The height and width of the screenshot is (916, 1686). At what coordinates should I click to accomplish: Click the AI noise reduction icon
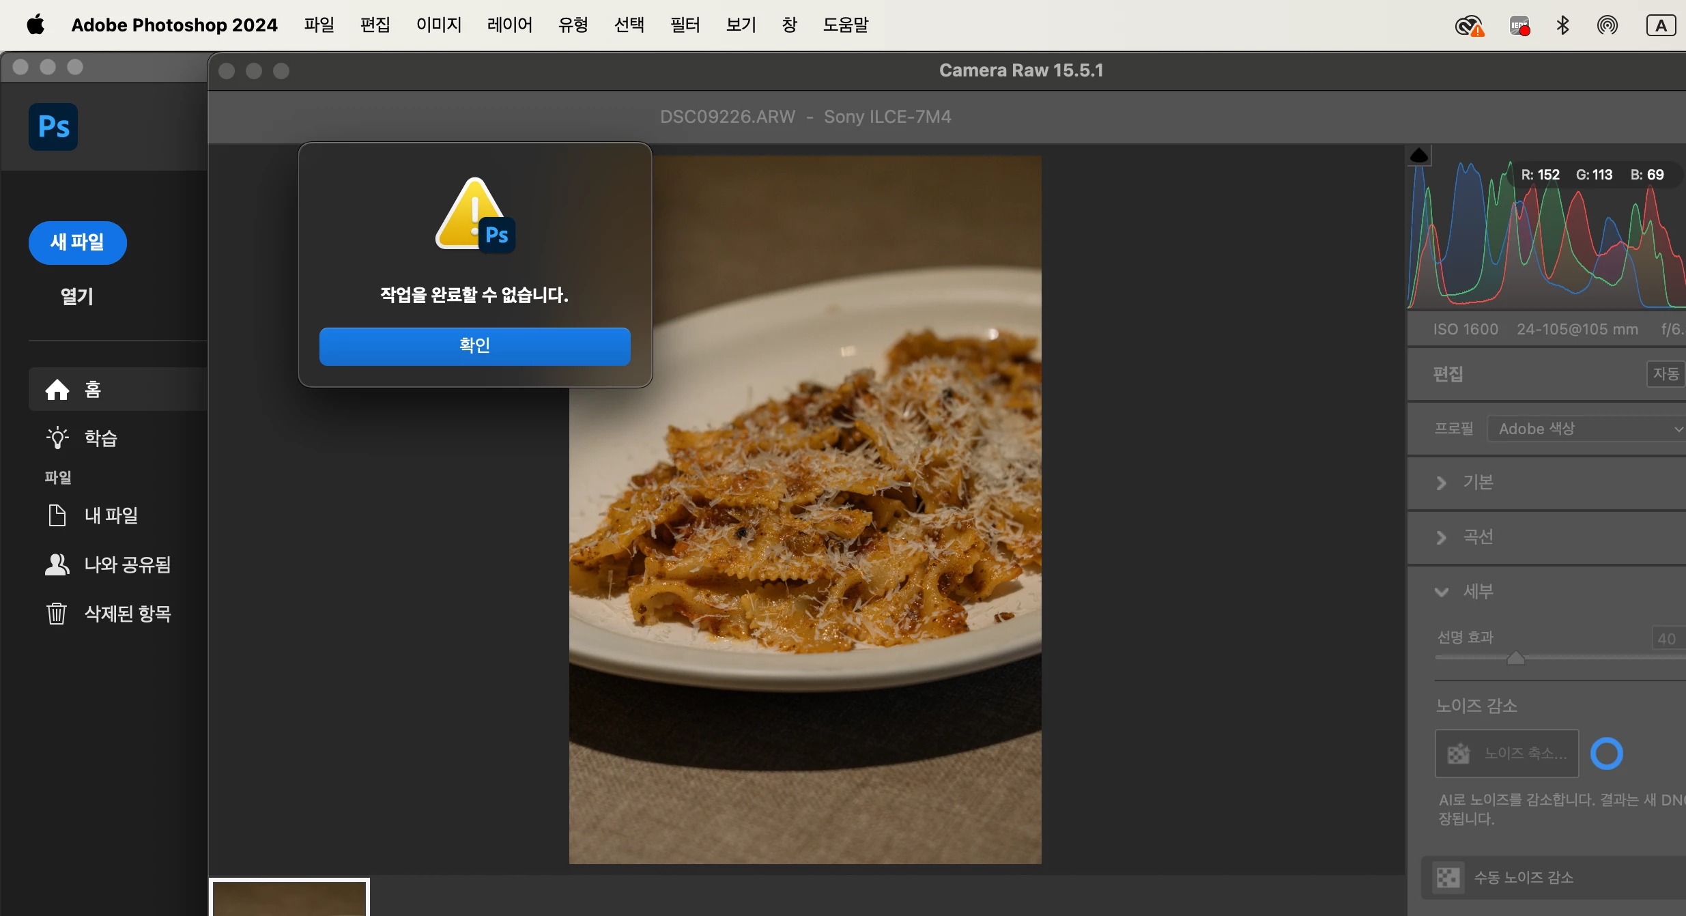[1459, 754]
